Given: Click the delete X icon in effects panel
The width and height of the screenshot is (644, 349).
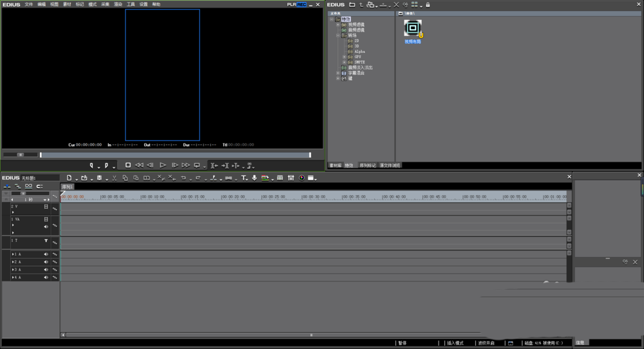Looking at the screenshot, I should pos(396,5).
